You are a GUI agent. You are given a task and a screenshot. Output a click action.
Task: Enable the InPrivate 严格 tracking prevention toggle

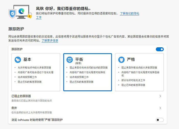160,120
